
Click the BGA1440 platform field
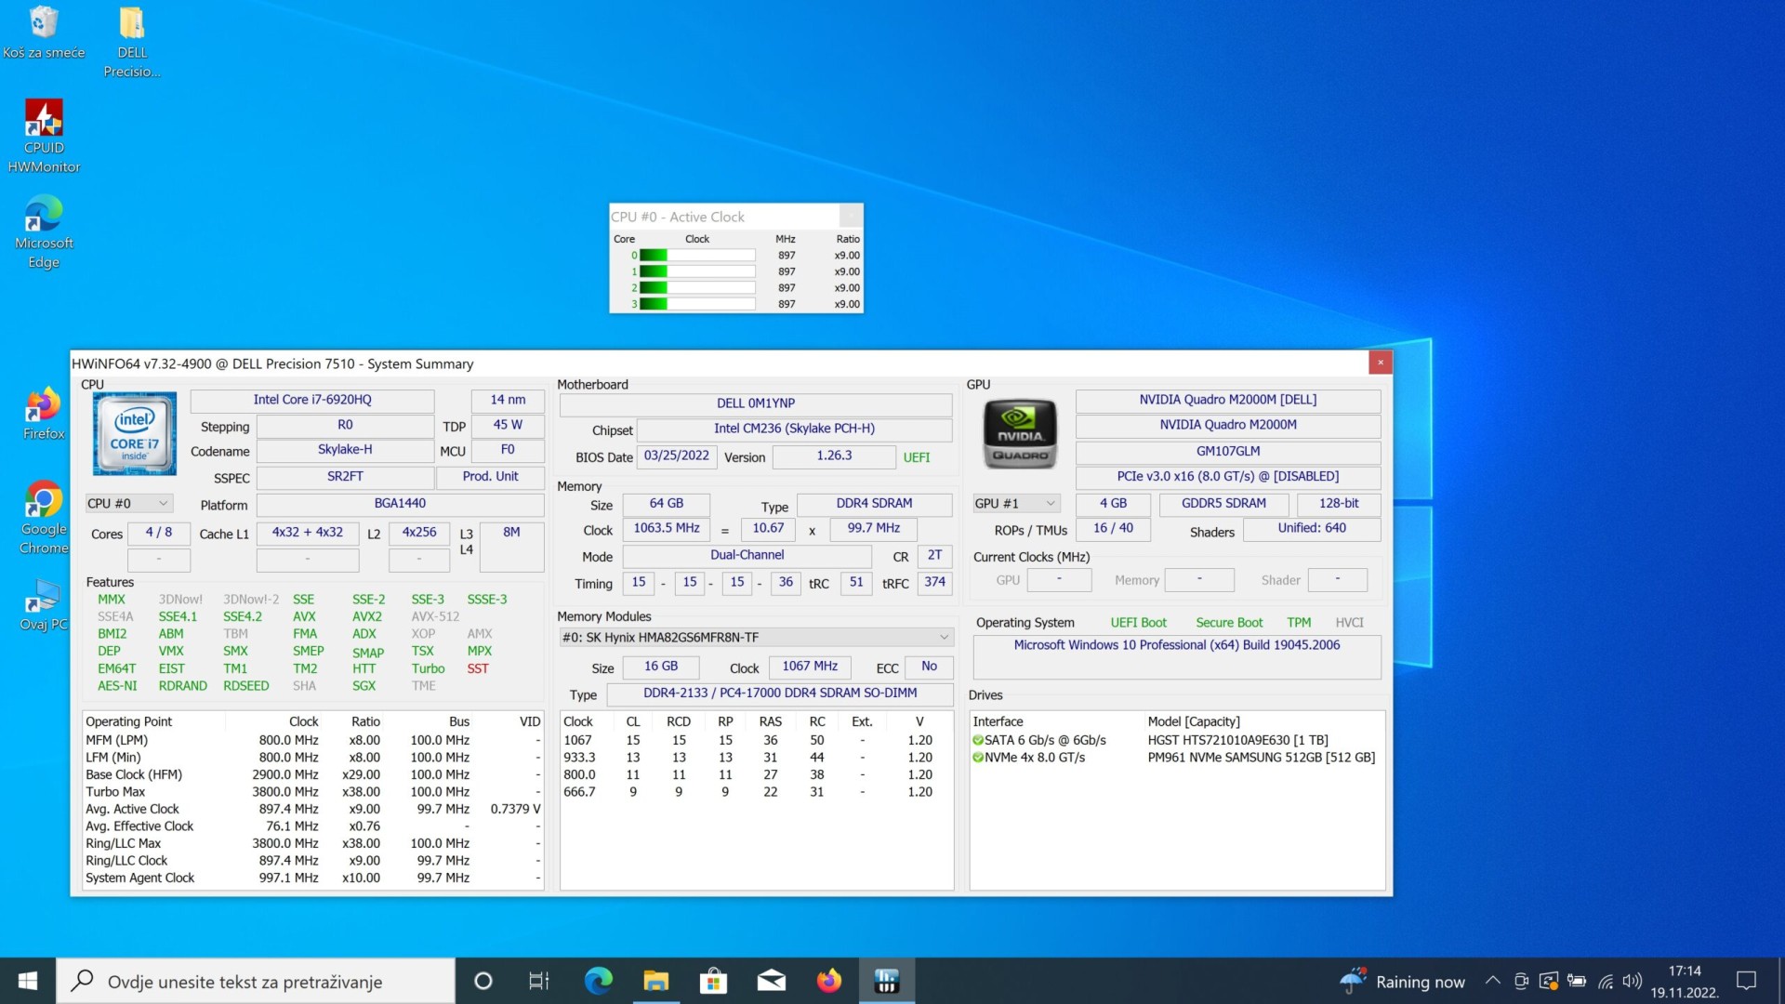[x=400, y=503]
